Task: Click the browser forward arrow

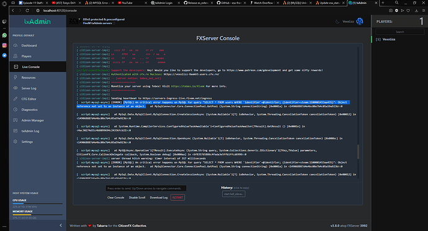Action: [x=20, y=11]
